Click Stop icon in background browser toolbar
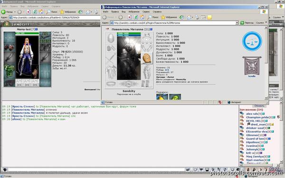The width and height of the screenshot is (285, 178). click(28, 12)
